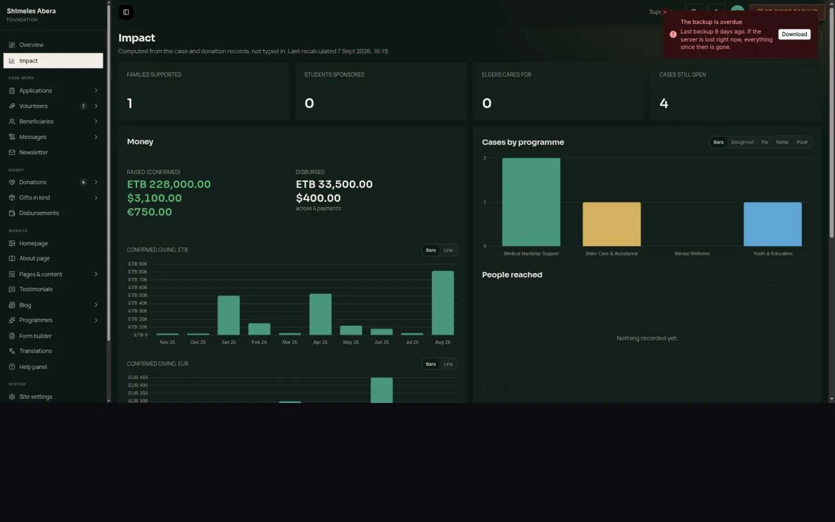The image size is (835, 522).
Task: Show Cases by programme as Radar
Action: click(782, 142)
